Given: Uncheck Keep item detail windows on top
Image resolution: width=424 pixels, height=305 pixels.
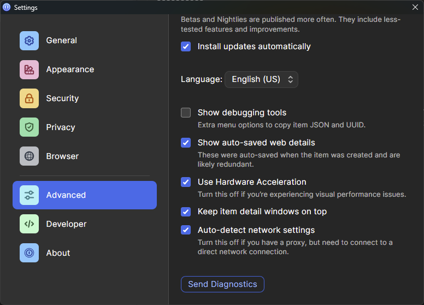Looking at the screenshot, I should (x=186, y=212).
